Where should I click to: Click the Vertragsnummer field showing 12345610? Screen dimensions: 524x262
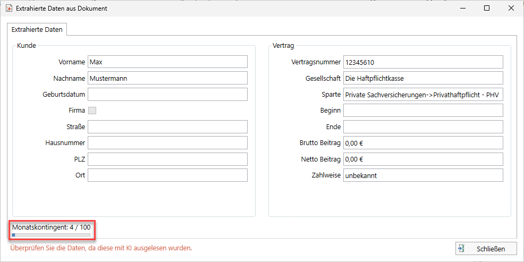(422, 62)
